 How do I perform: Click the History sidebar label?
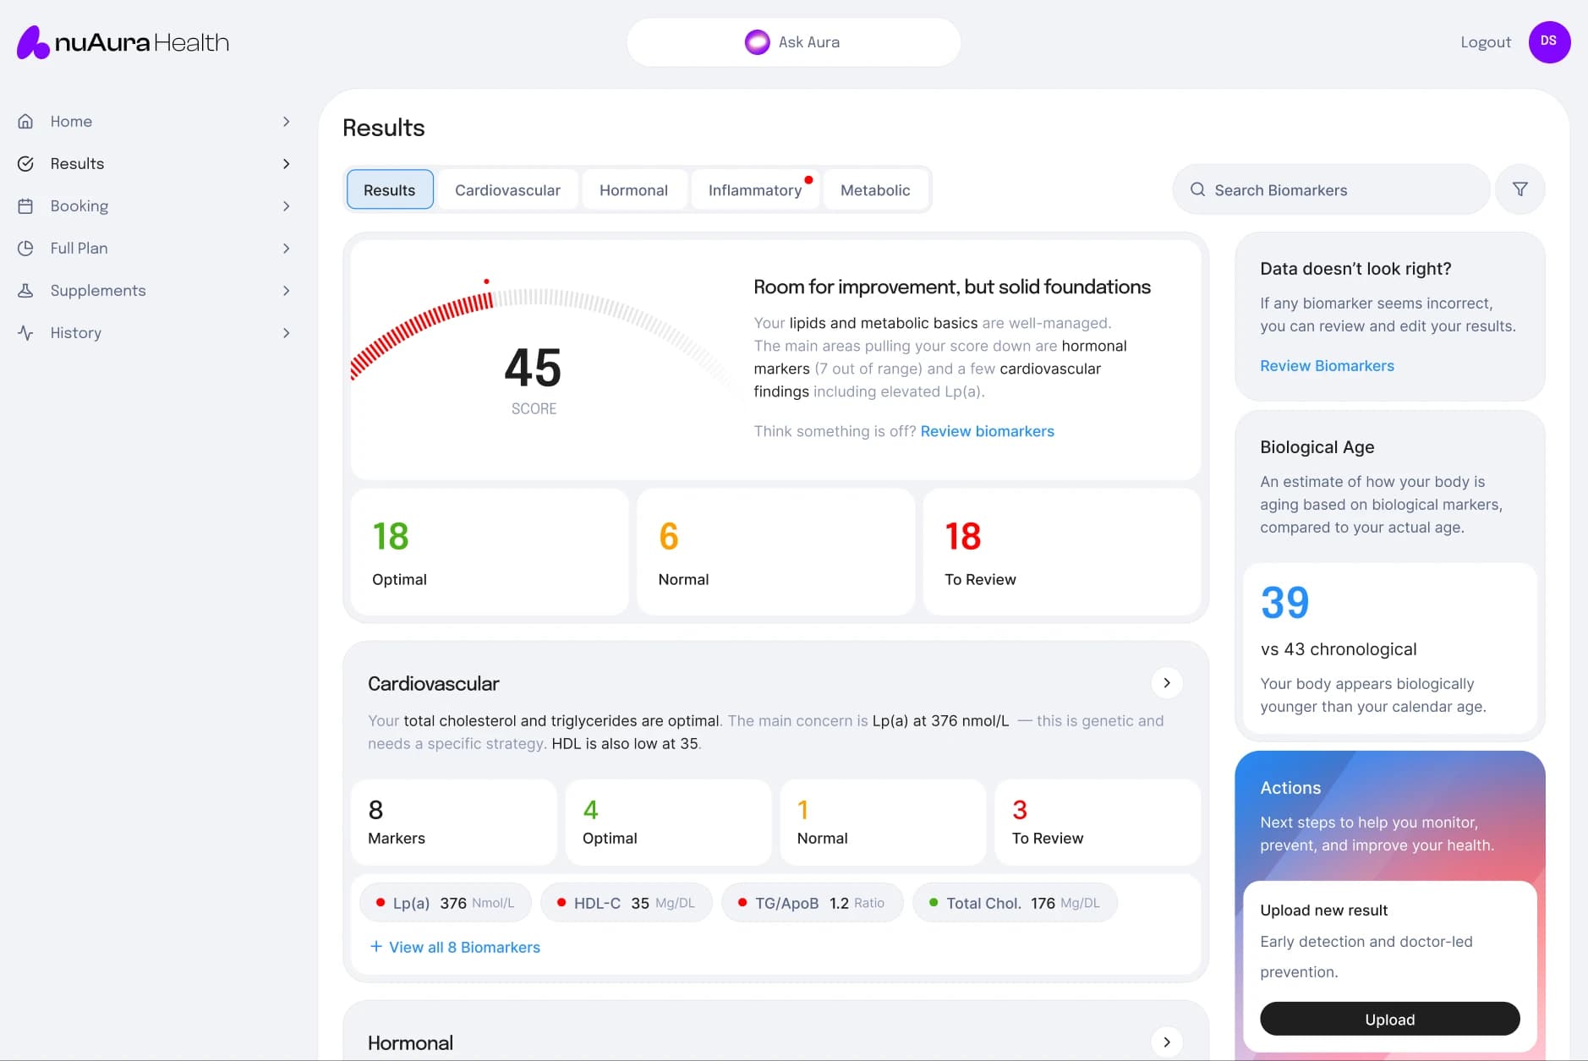click(x=75, y=332)
